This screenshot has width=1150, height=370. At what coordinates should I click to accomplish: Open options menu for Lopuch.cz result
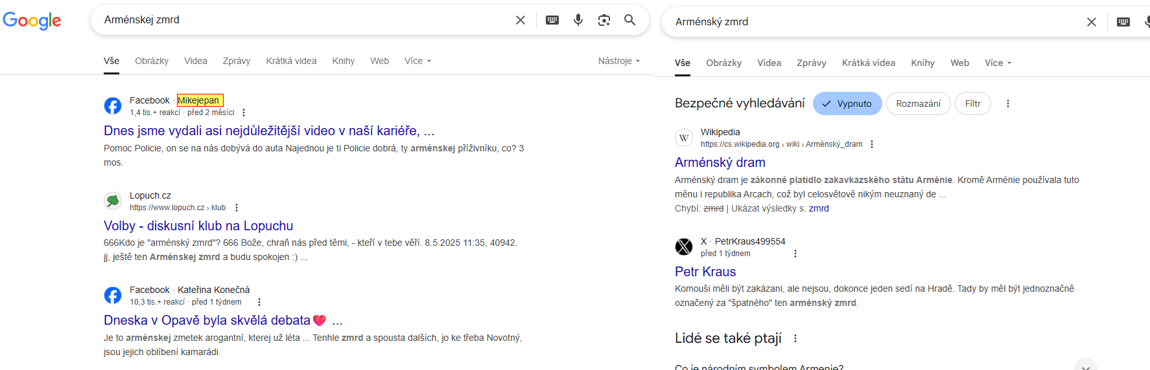point(237,208)
